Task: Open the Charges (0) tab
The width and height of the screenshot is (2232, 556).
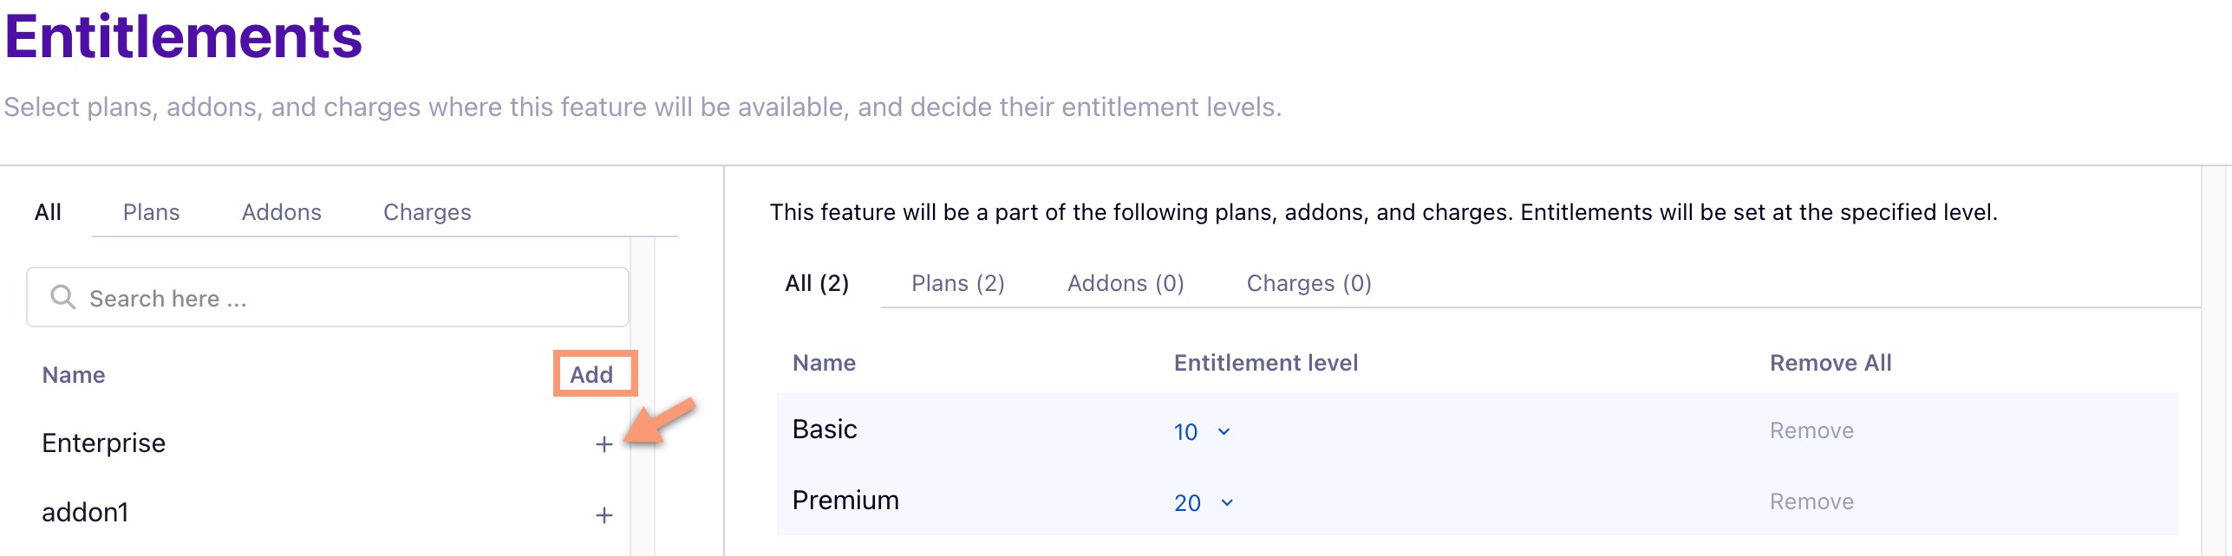Action: pyautogui.click(x=1309, y=283)
